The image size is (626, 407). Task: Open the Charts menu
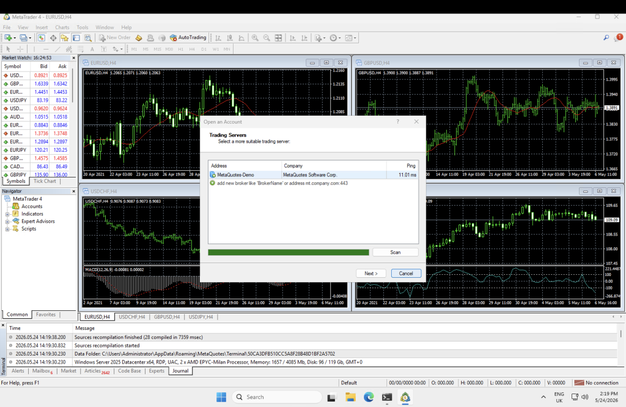tap(62, 27)
